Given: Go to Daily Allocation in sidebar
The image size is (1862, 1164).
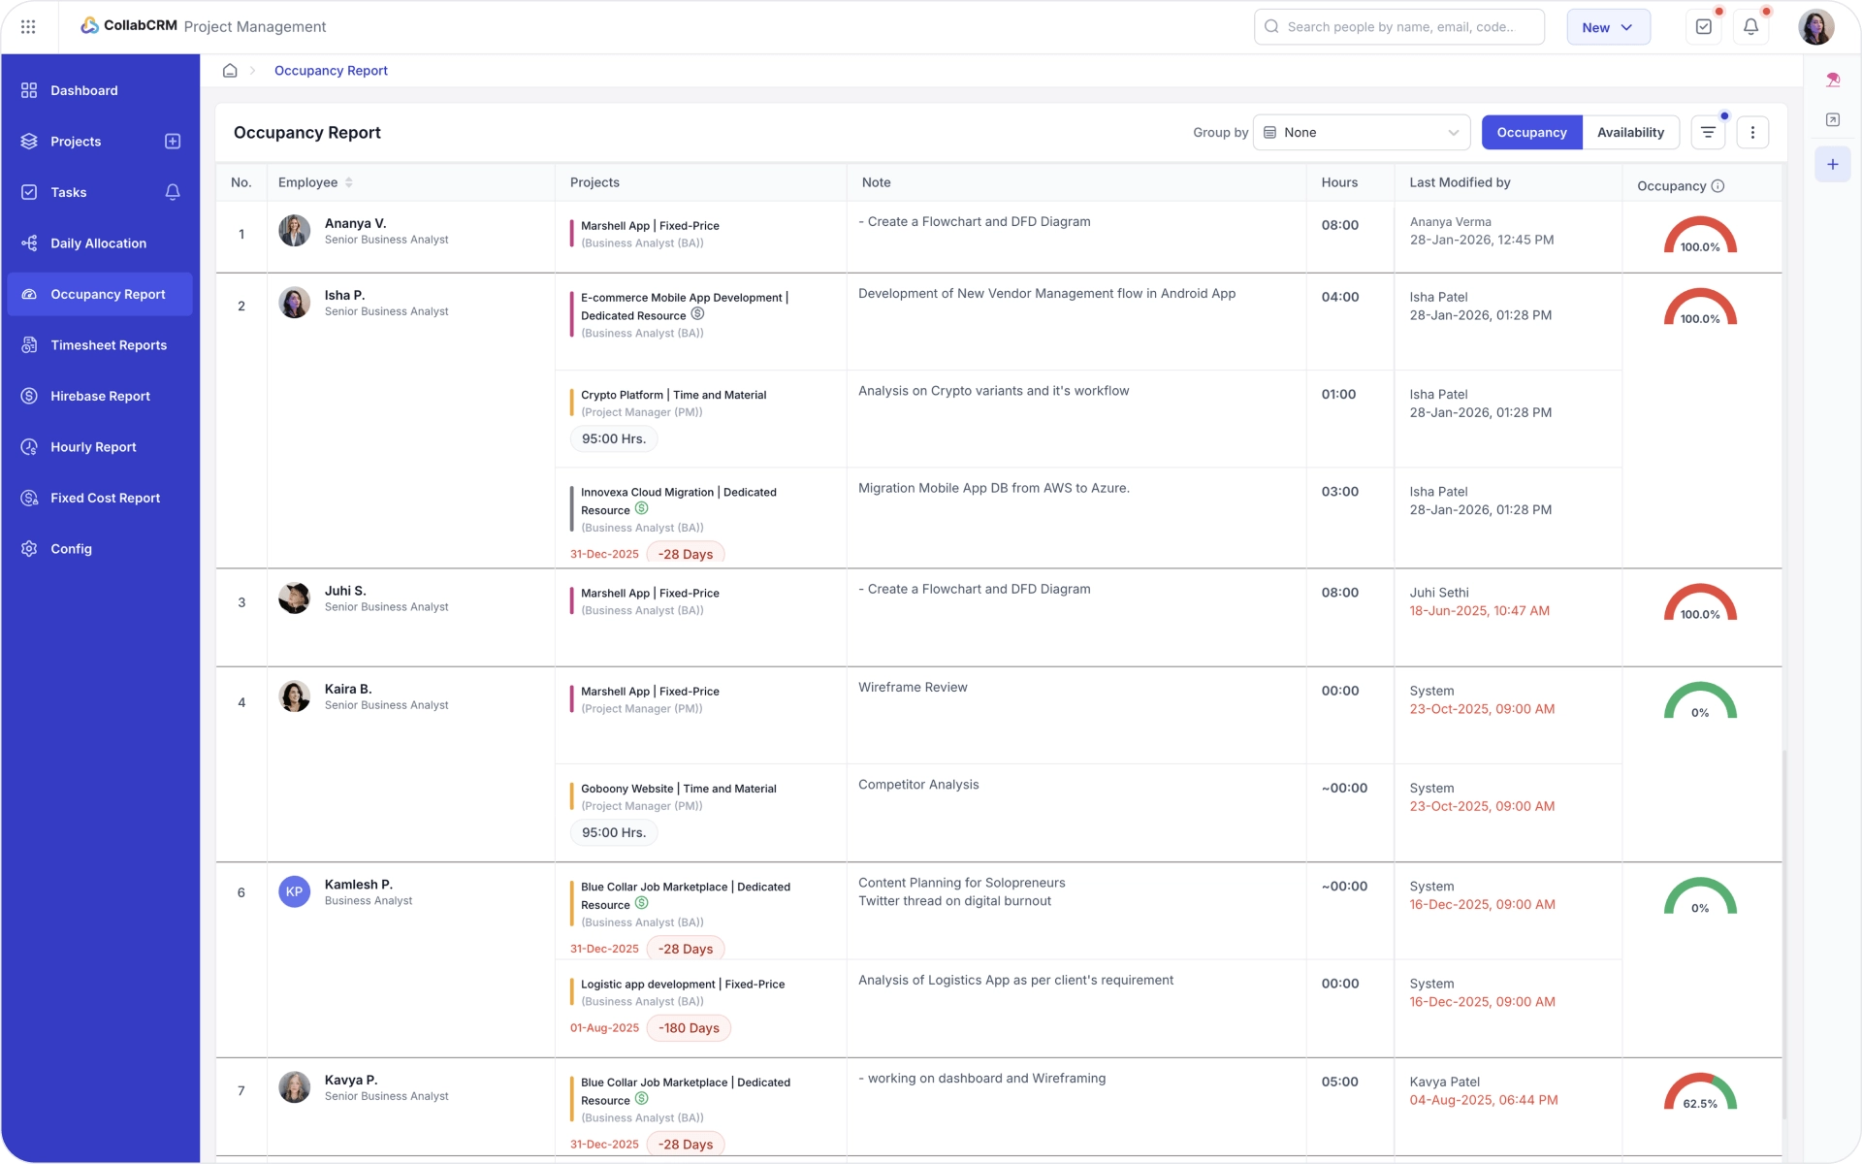Looking at the screenshot, I should pyautogui.click(x=100, y=243).
